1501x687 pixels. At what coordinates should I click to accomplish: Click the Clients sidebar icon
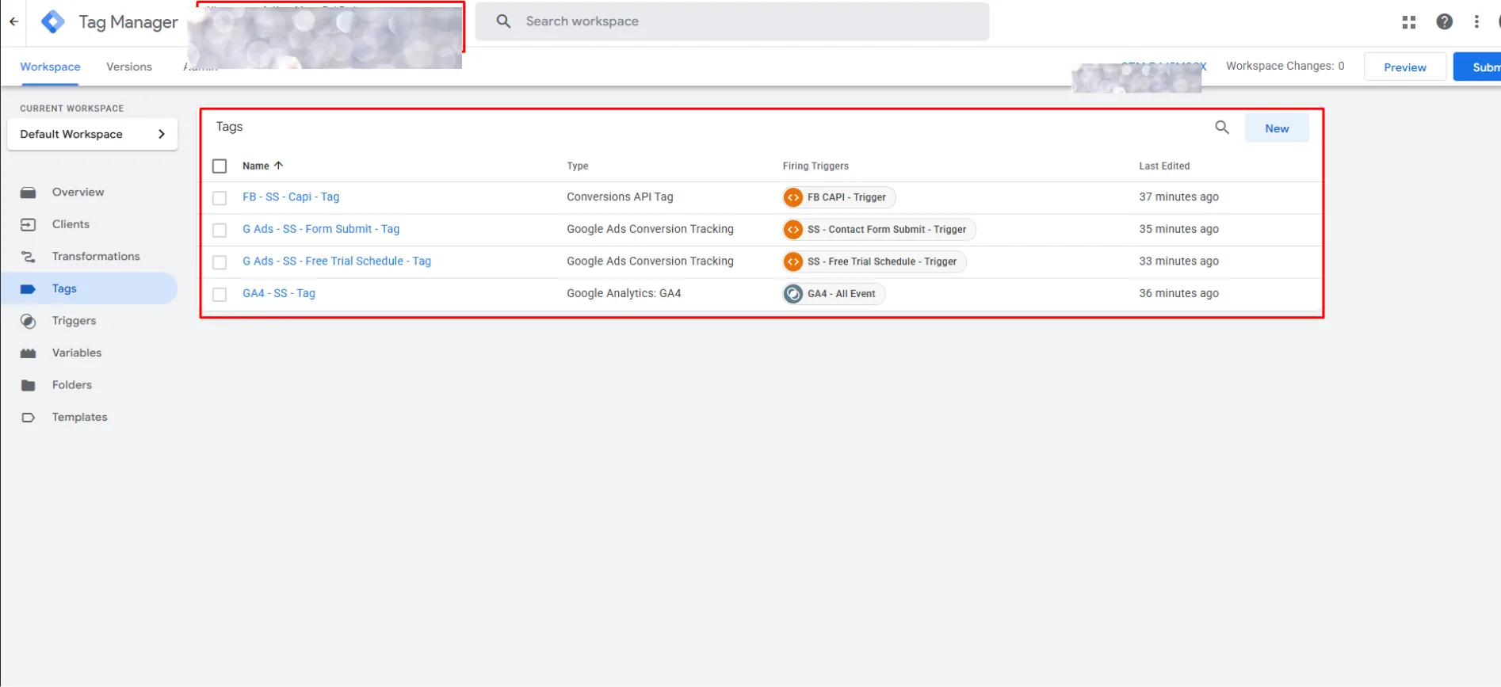pos(28,225)
